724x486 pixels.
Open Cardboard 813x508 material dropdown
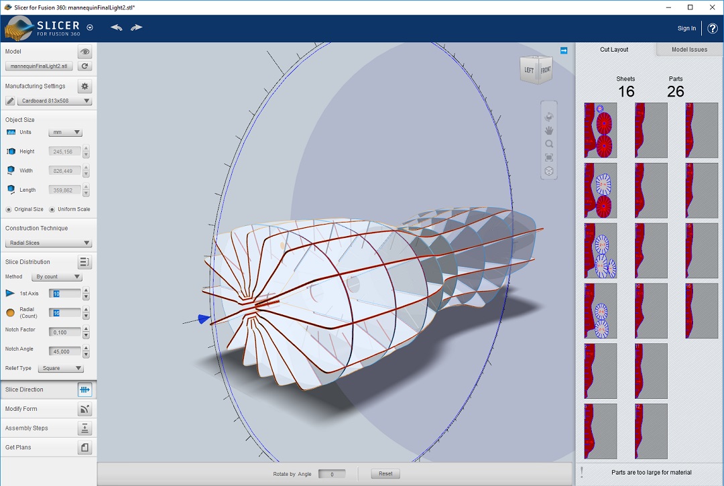(x=54, y=101)
